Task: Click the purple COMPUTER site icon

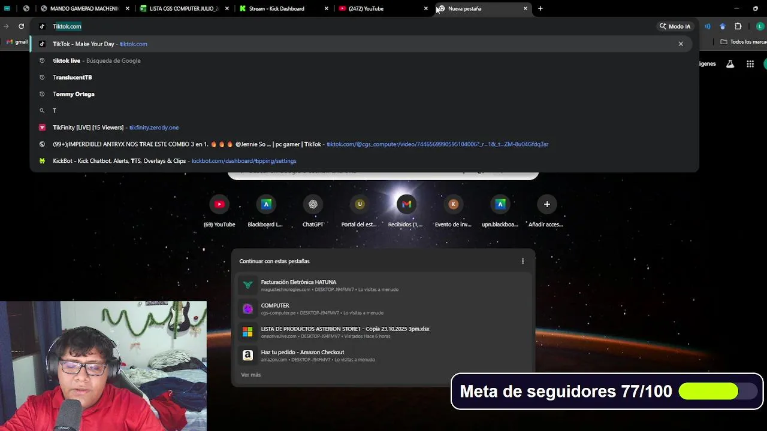Action: click(247, 308)
